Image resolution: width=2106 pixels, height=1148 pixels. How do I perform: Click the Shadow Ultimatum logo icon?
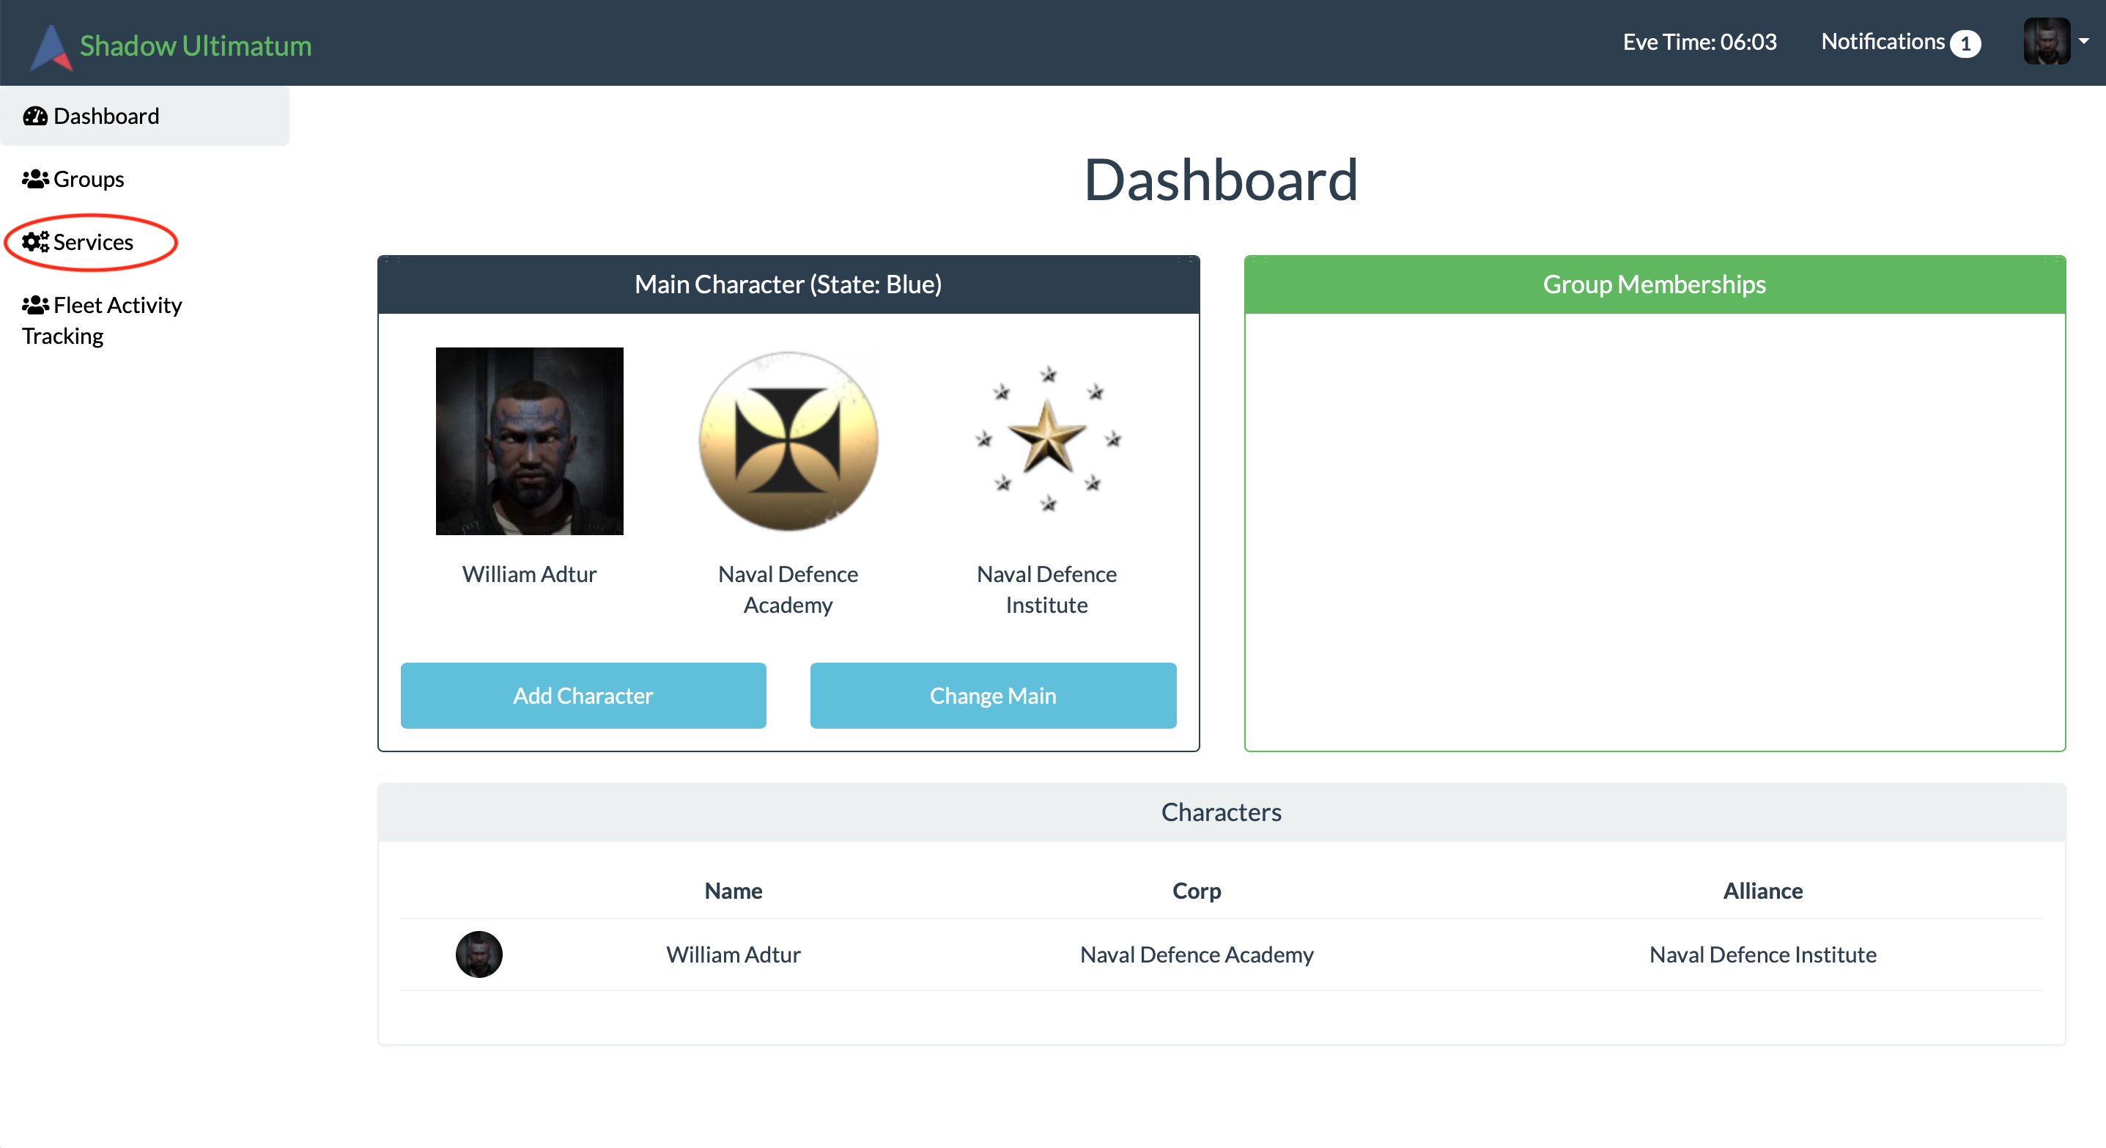(x=51, y=47)
